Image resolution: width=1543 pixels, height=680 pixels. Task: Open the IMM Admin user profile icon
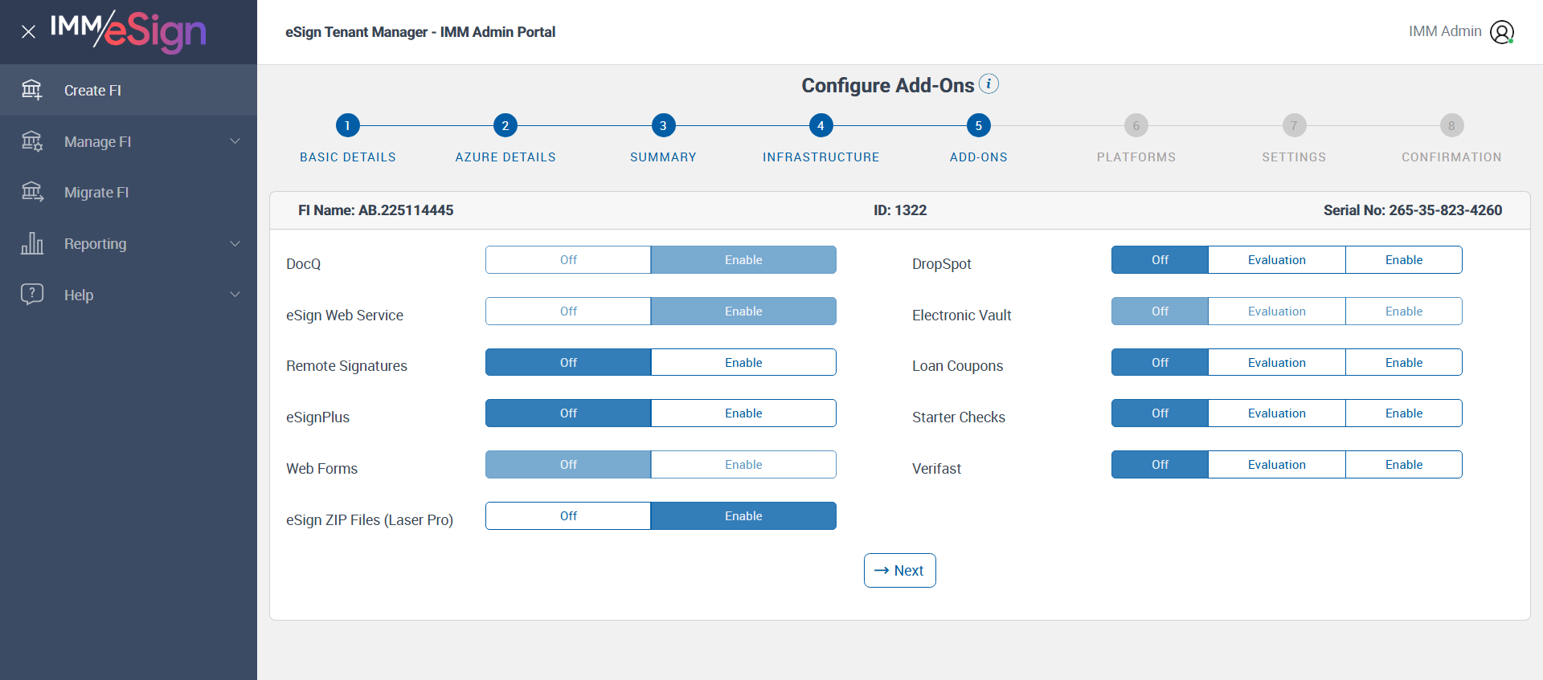coord(1502,32)
